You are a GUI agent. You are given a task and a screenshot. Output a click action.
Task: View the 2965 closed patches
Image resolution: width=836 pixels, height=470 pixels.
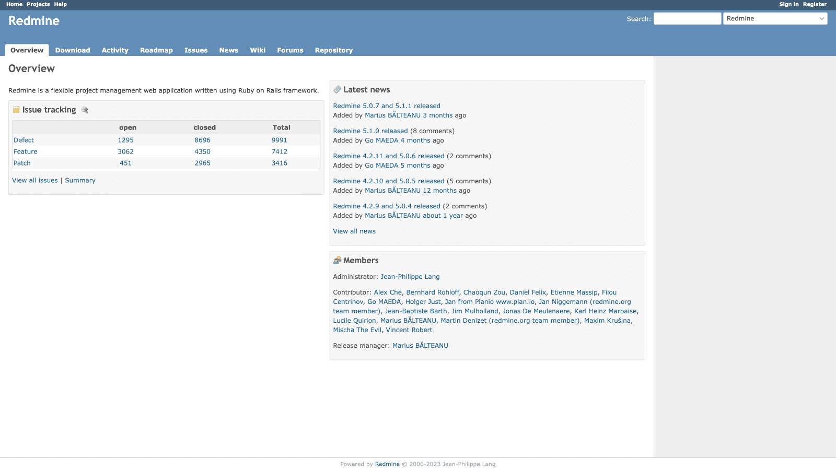[x=203, y=163]
